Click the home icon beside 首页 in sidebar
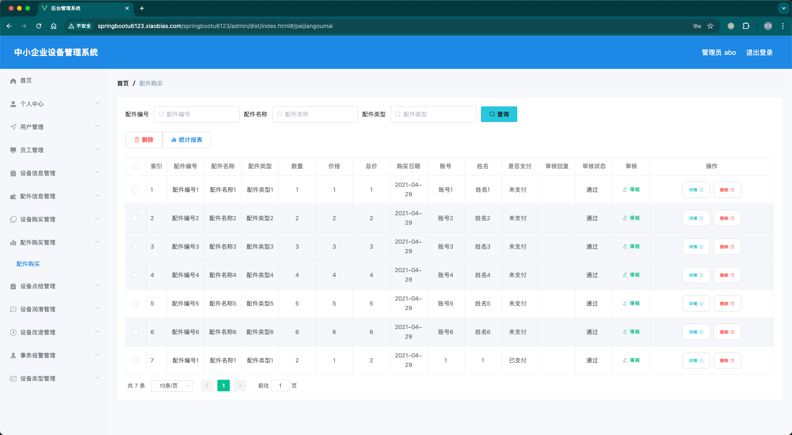792x435 pixels. 13,81
